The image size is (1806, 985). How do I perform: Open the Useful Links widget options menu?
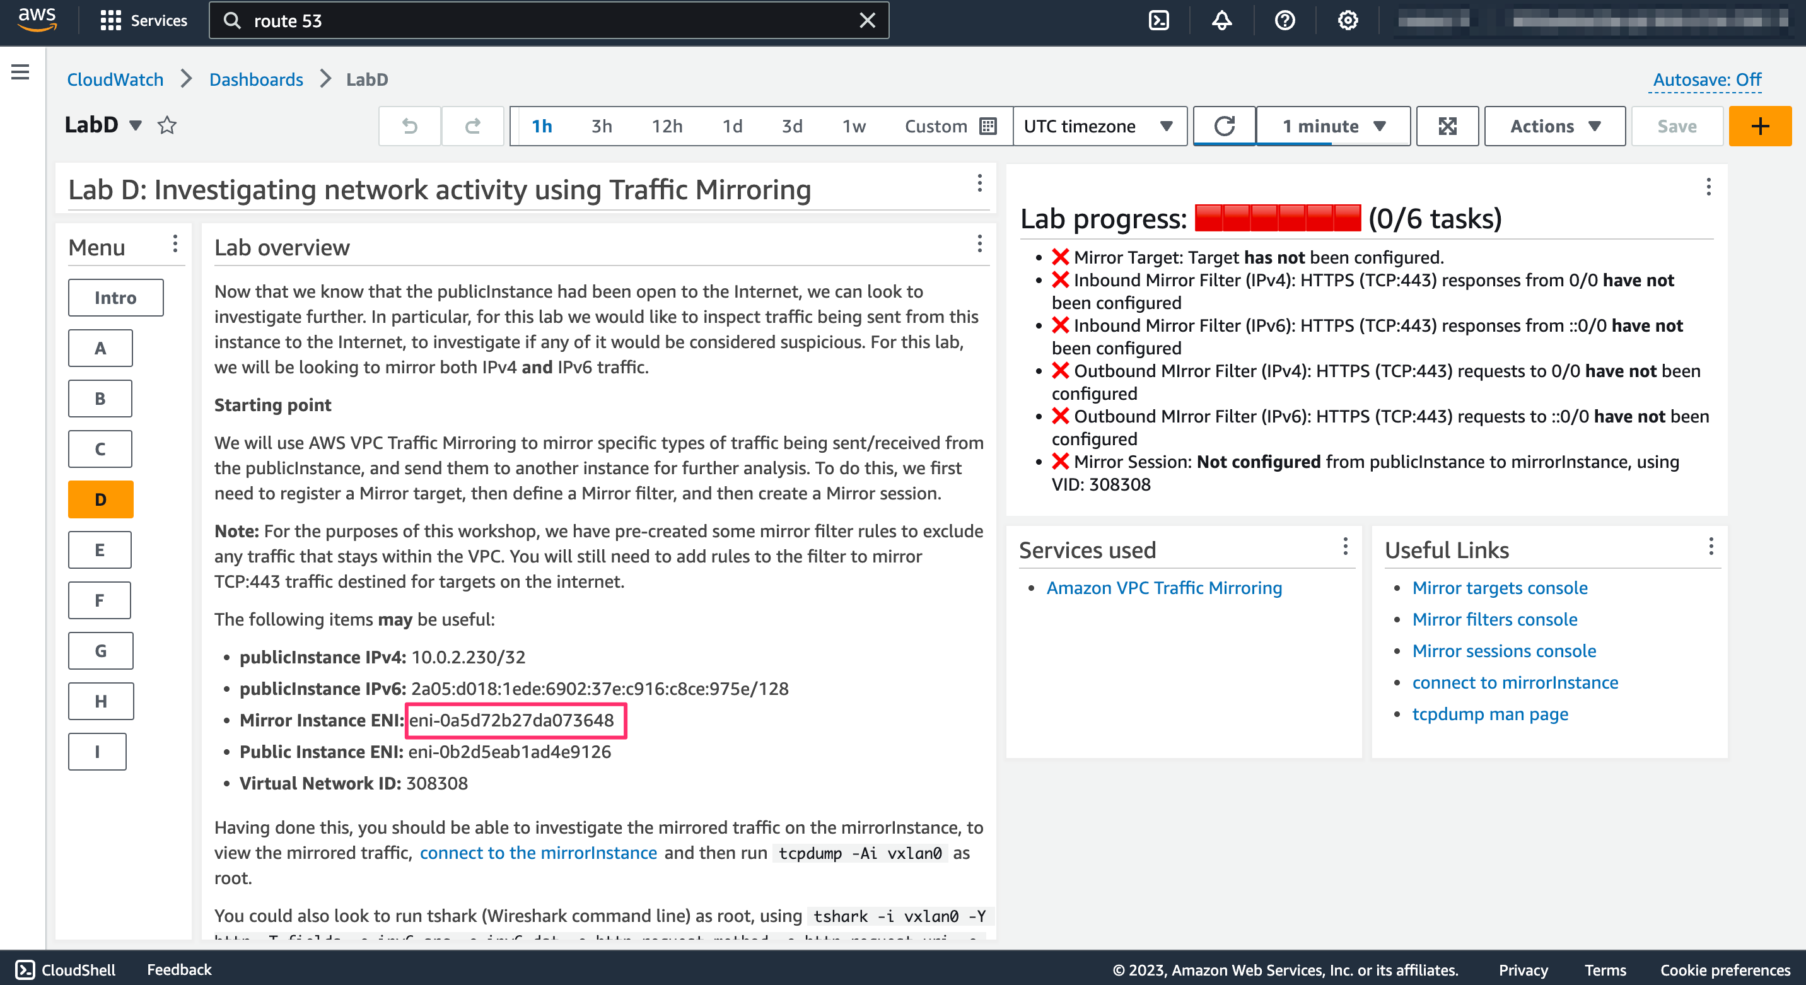1711,547
